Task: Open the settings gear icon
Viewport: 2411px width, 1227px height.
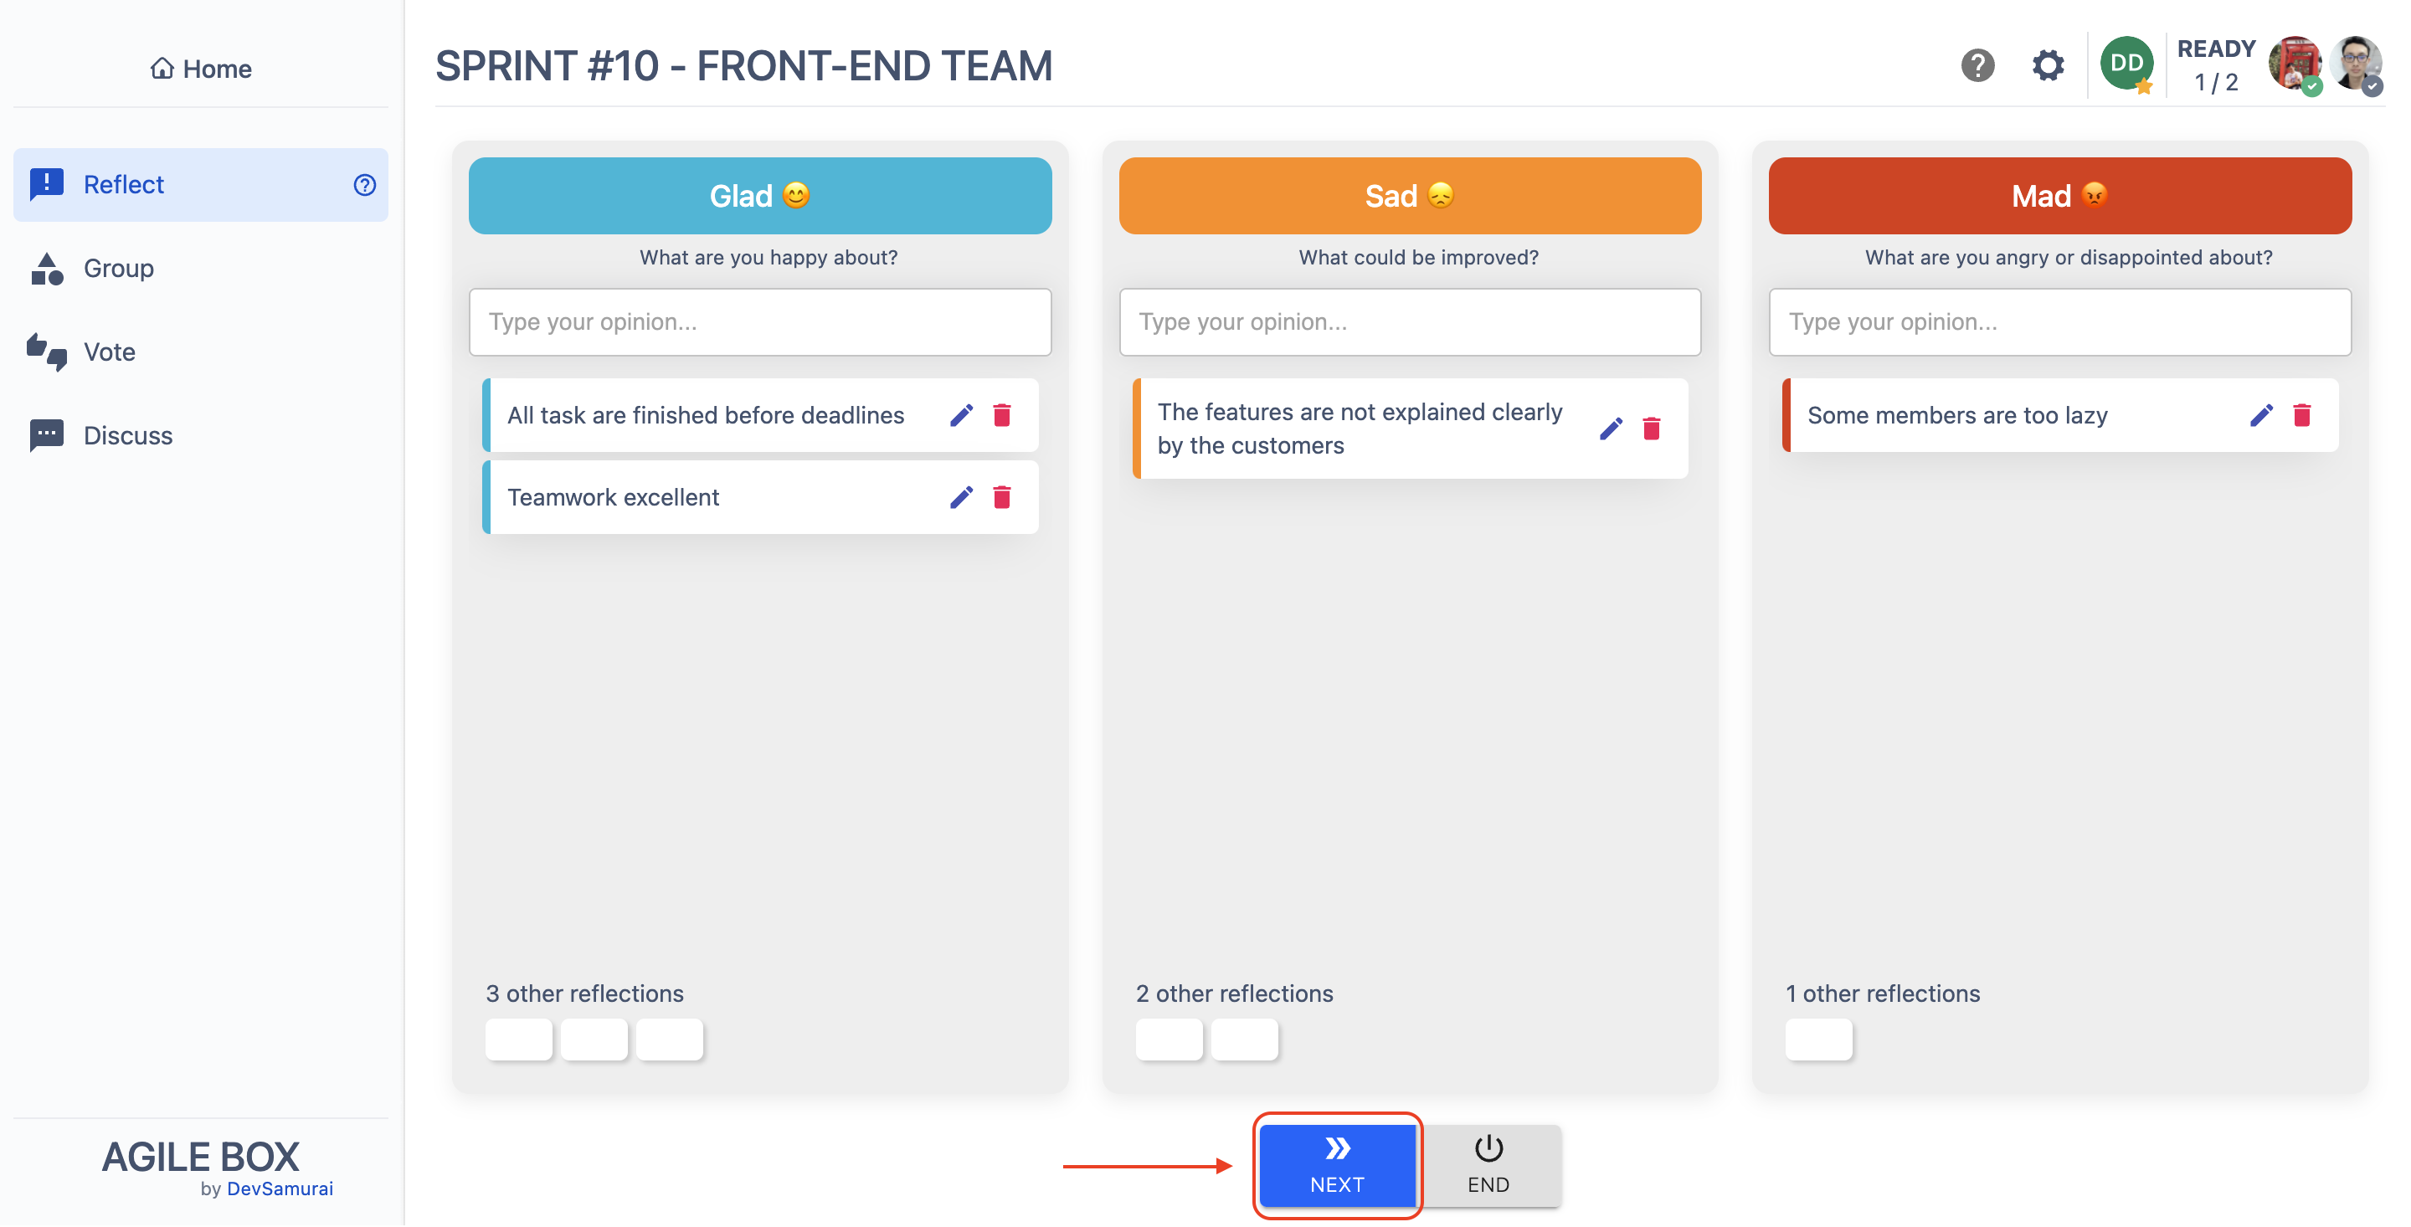Action: point(2047,65)
